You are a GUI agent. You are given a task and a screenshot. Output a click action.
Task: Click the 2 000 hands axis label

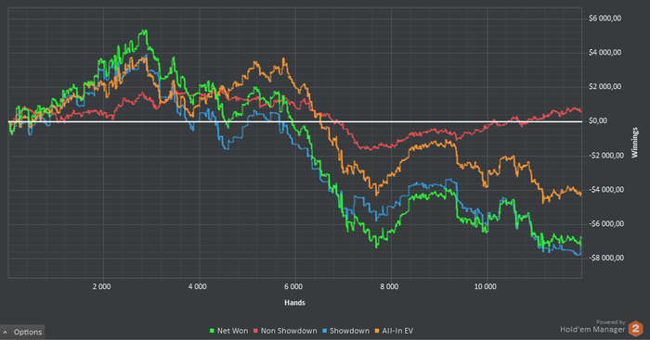point(101,286)
